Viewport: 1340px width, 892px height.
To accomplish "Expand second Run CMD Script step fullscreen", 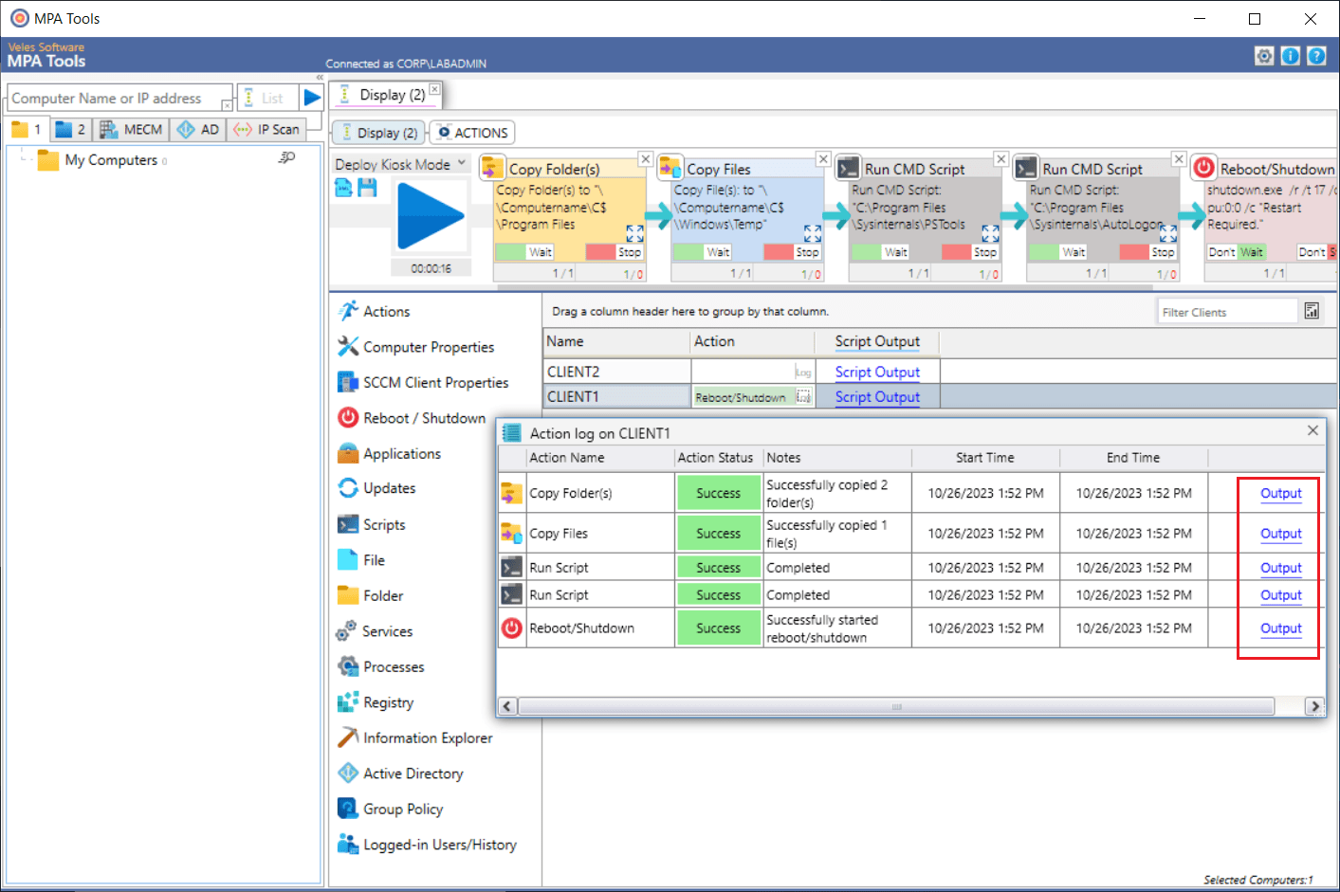I will pos(1168,233).
